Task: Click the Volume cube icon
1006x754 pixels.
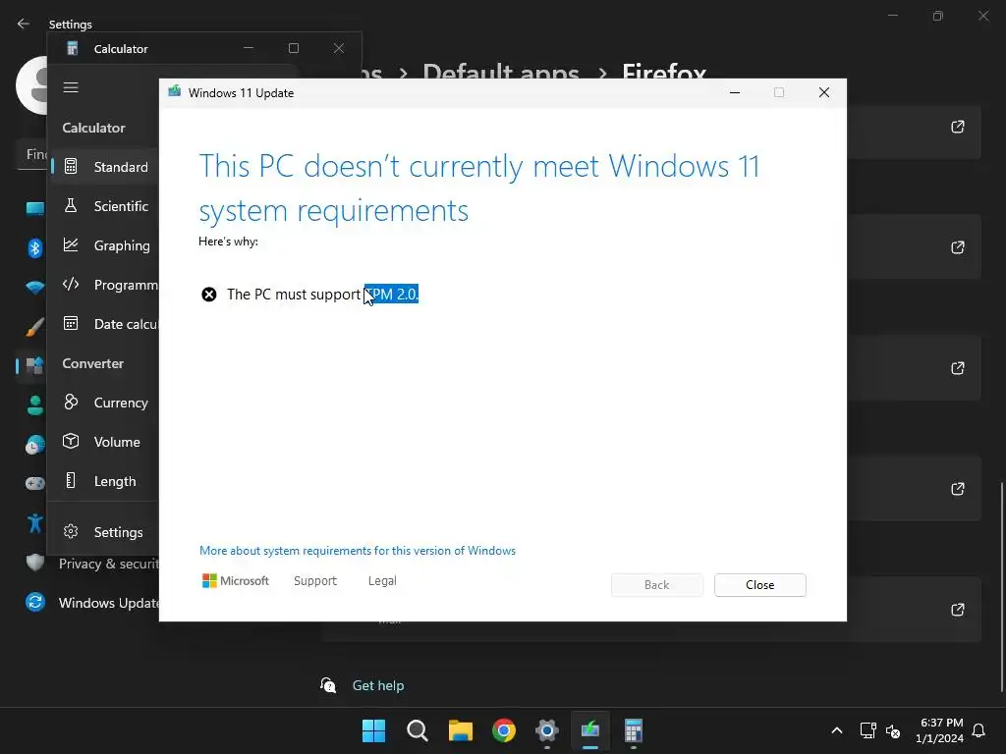Action: pyautogui.click(x=71, y=441)
